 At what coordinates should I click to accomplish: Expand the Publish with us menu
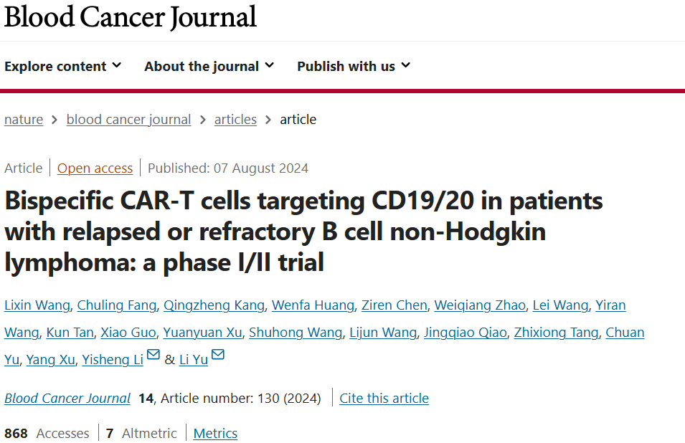click(x=354, y=67)
